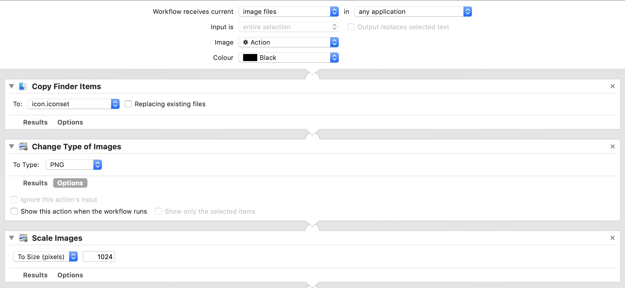This screenshot has height=288, width=625.
Task: Click the image icon on Scale Images
Action: (24, 238)
